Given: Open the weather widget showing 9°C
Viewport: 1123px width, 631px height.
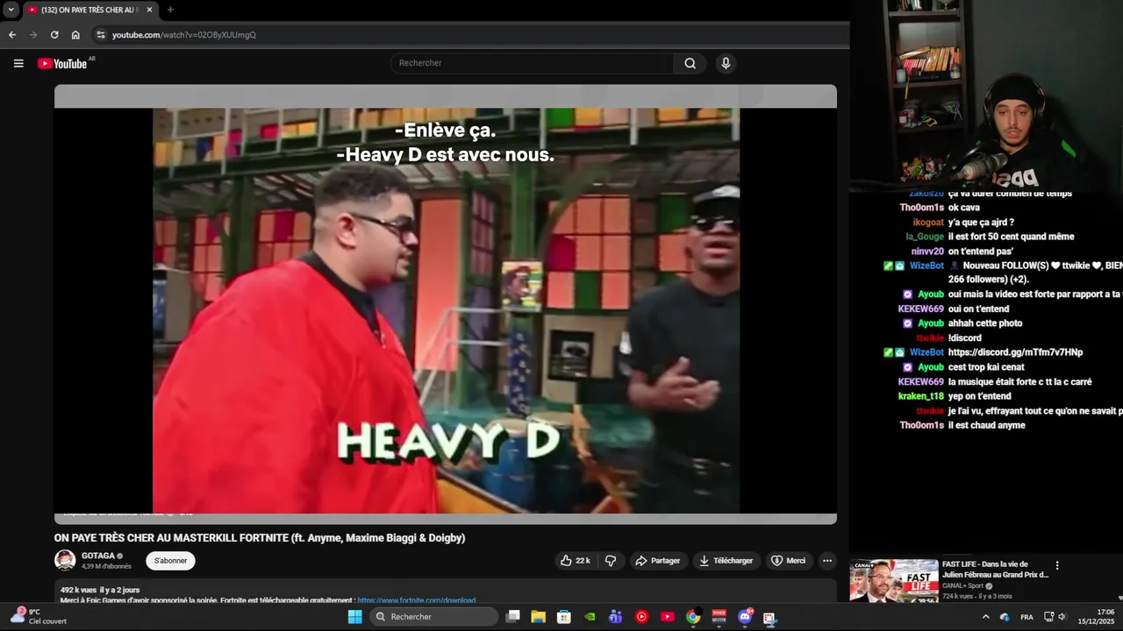Looking at the screenshot, I should [x=38, y=616].
